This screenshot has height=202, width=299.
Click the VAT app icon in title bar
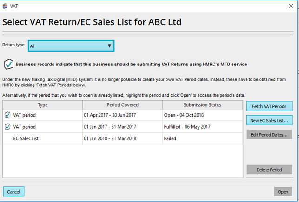coord(5,7)
